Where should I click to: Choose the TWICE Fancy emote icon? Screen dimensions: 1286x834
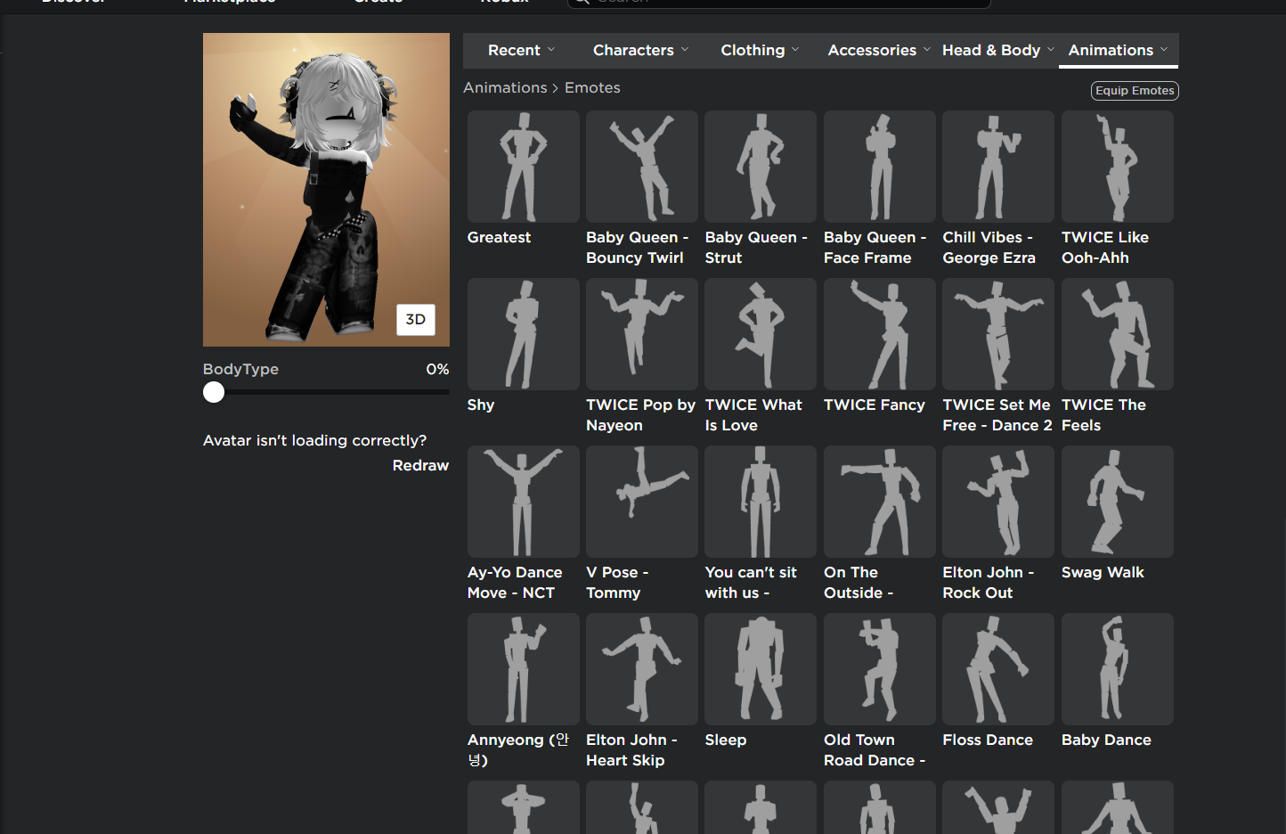click(879, 334)
